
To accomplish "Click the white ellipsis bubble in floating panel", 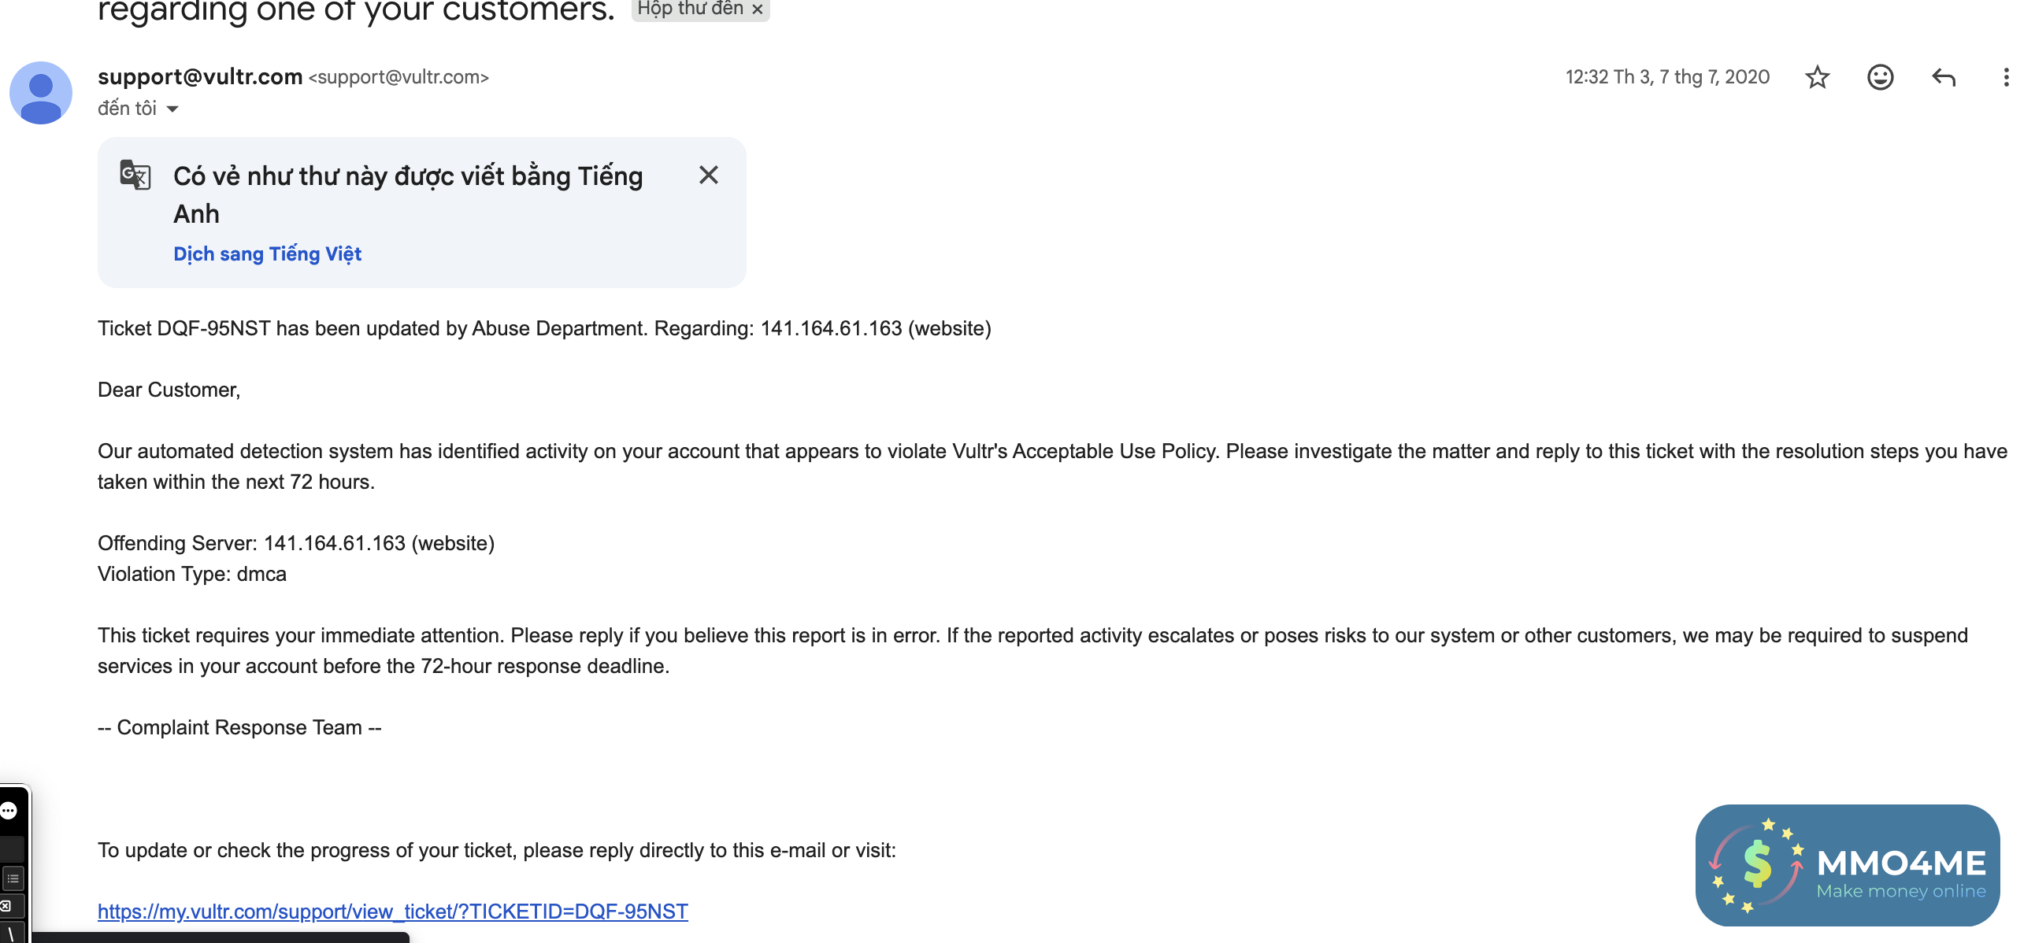I will tap(9, 810).
